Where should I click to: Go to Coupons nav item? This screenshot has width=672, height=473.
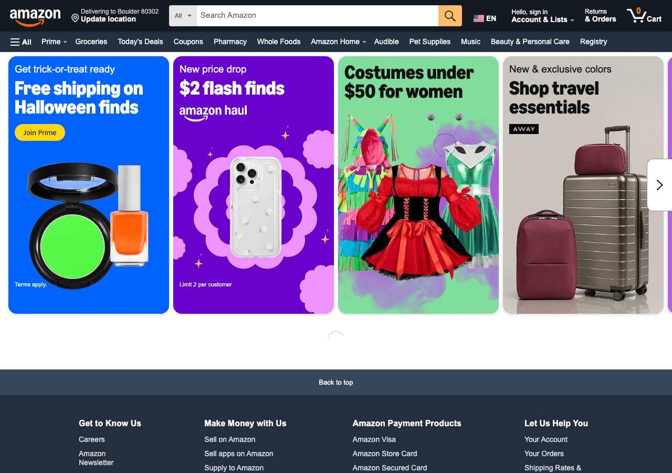point(188,42)
